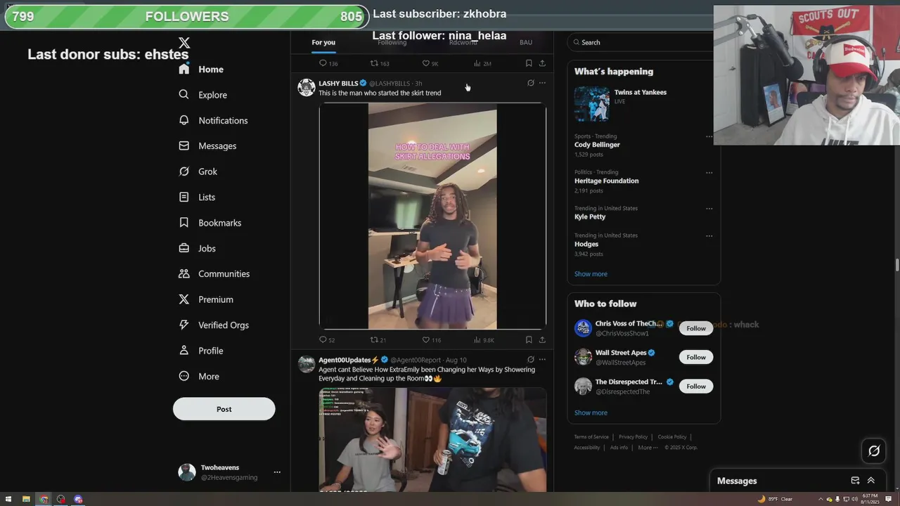The height and width of the screenshot is (506, 900).
Task: Expand the Messages drawer
Action: tap(871, 481)
